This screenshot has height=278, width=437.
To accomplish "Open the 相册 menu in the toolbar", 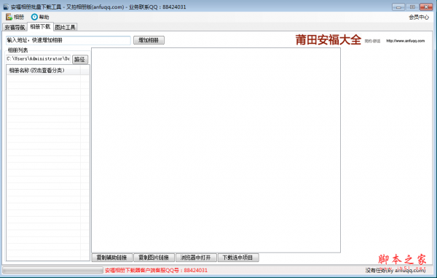I will click(15, 17).
